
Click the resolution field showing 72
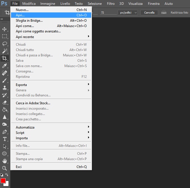tap(108, 13)
